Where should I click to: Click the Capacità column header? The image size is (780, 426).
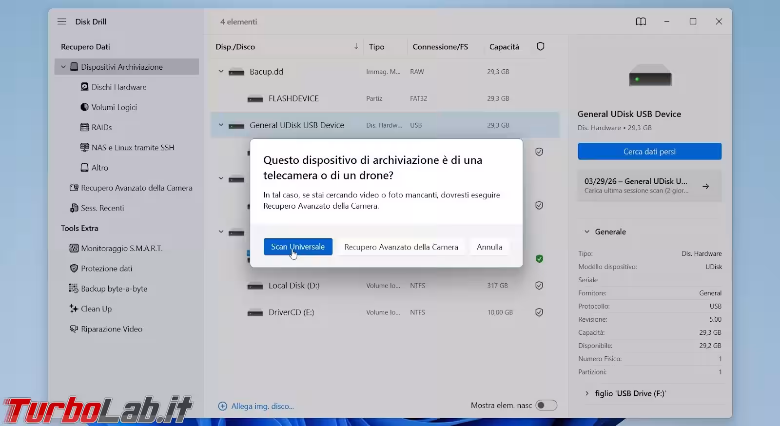pos(504,47)
